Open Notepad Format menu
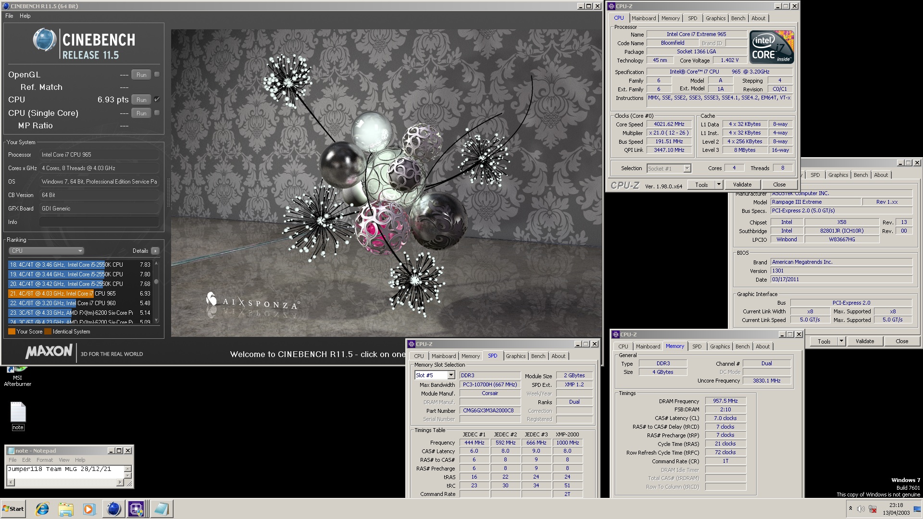 click(x=45, y=460)
